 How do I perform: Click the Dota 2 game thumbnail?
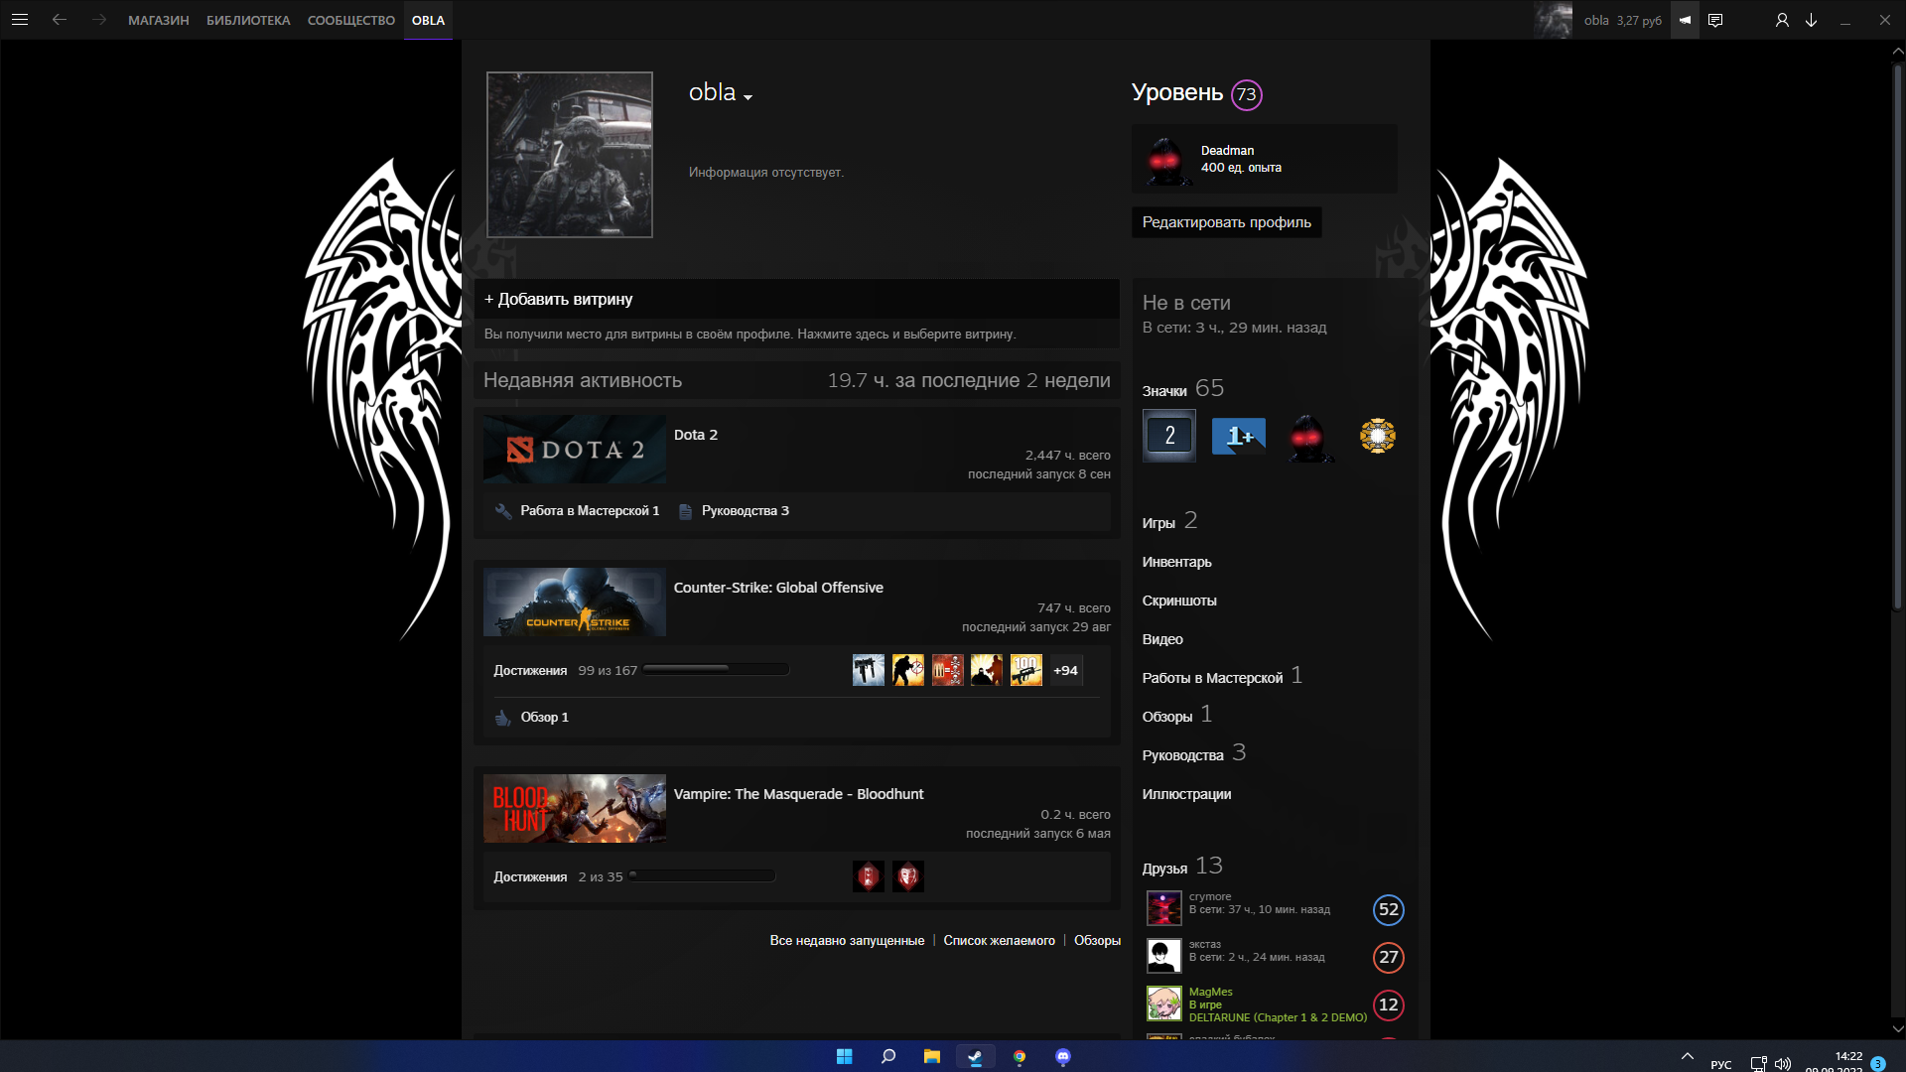pyautogui.click(x=575, y=449)
